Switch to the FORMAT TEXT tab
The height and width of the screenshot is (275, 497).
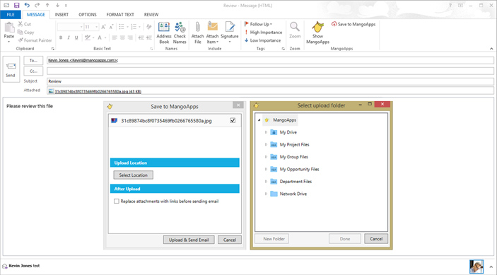click(120, 15)
